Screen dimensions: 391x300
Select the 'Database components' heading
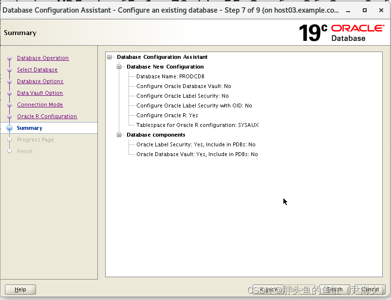(156, 135)
